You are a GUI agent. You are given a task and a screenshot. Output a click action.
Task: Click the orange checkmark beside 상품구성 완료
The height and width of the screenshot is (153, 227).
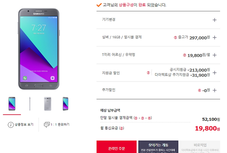point(99,5)
